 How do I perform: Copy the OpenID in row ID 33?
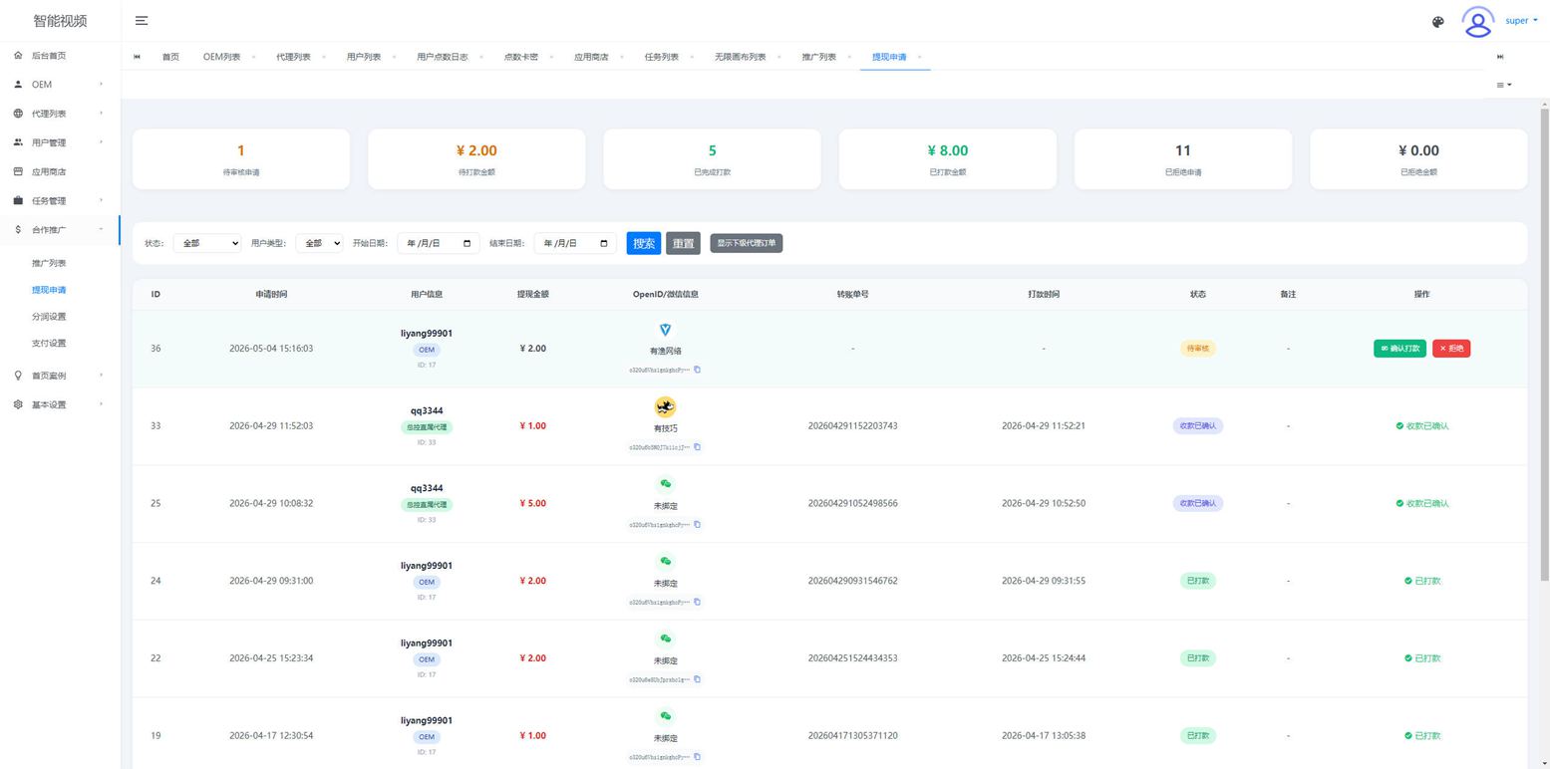click(697, 447)
